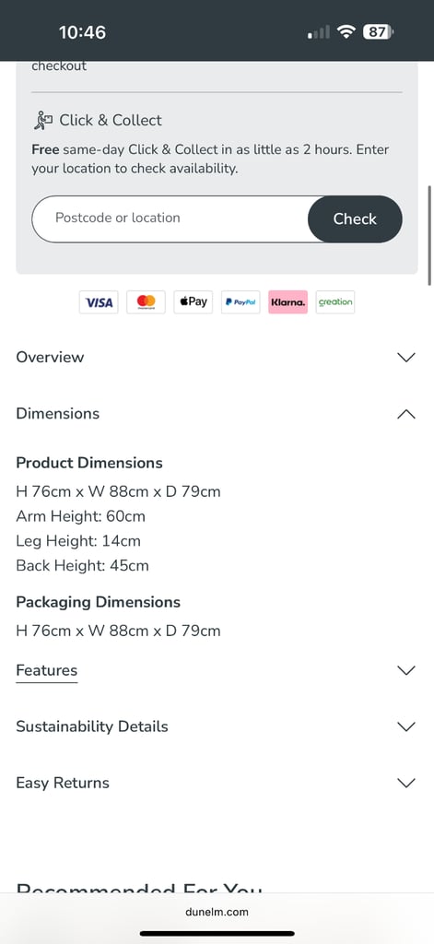Image resolution: width=434 pixels, height=944 pixels.
Task: Tap the Click & Collect courier icon
Action: [42, 121]
